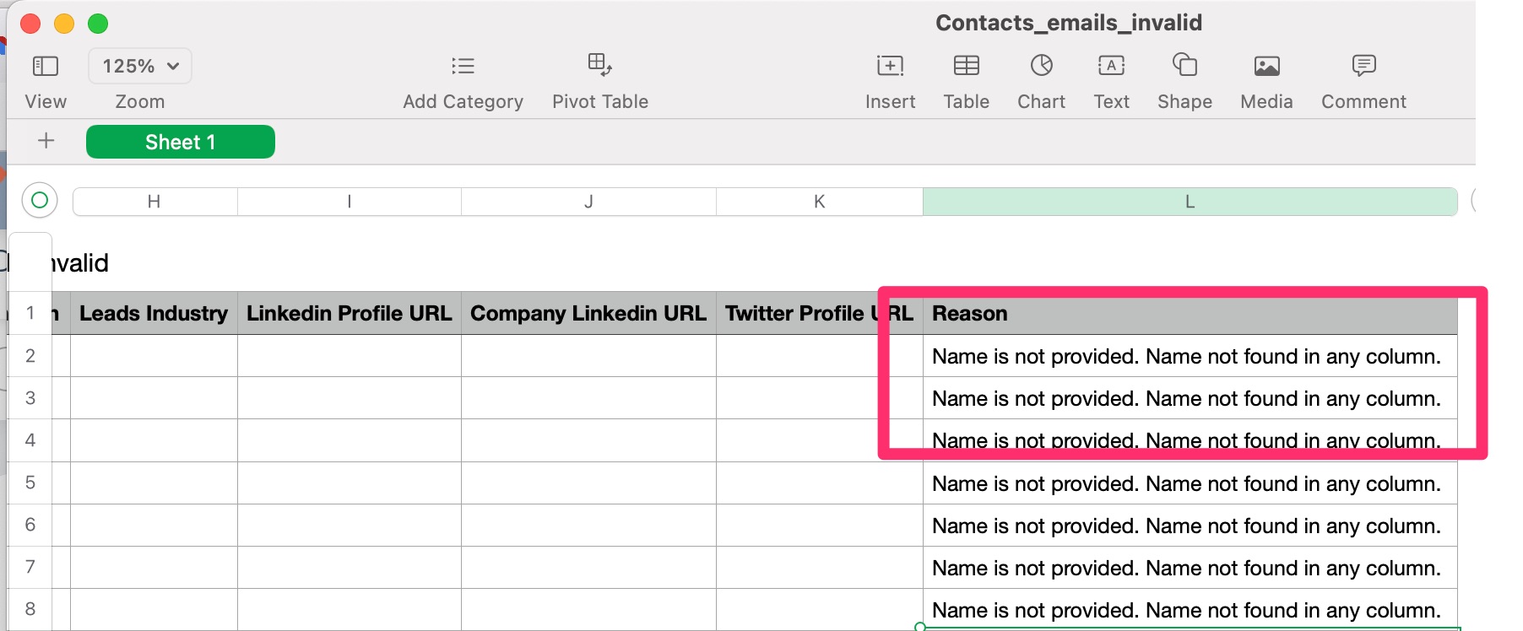Open the Pivot Table tool

click(x=599, y=65)
